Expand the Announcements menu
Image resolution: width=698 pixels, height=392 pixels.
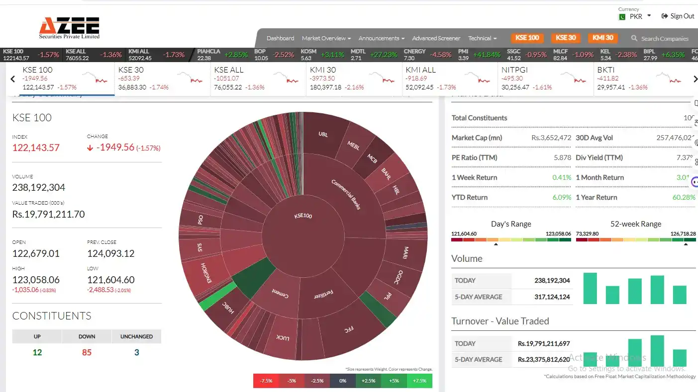382,38
